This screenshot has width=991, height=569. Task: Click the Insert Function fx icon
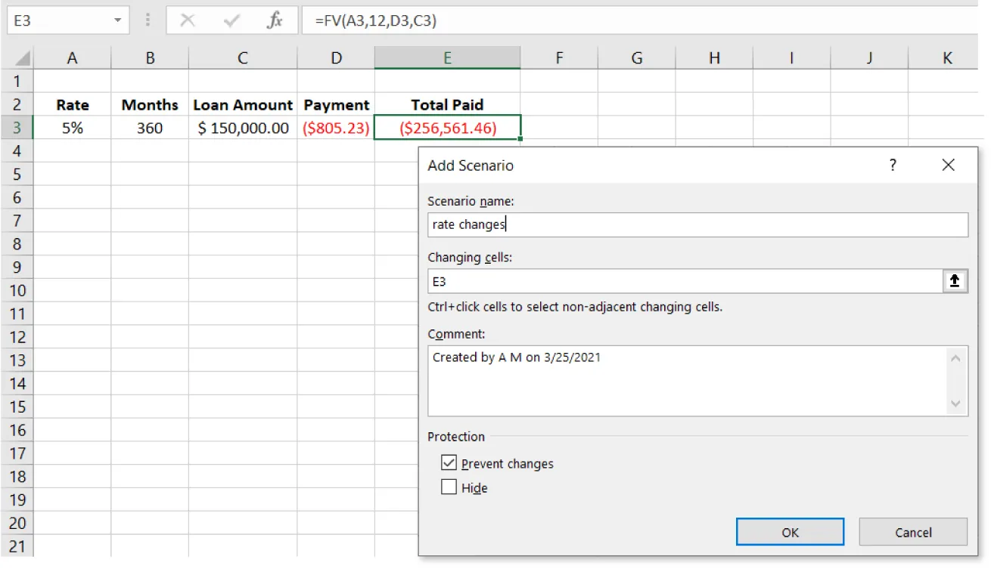274,20
